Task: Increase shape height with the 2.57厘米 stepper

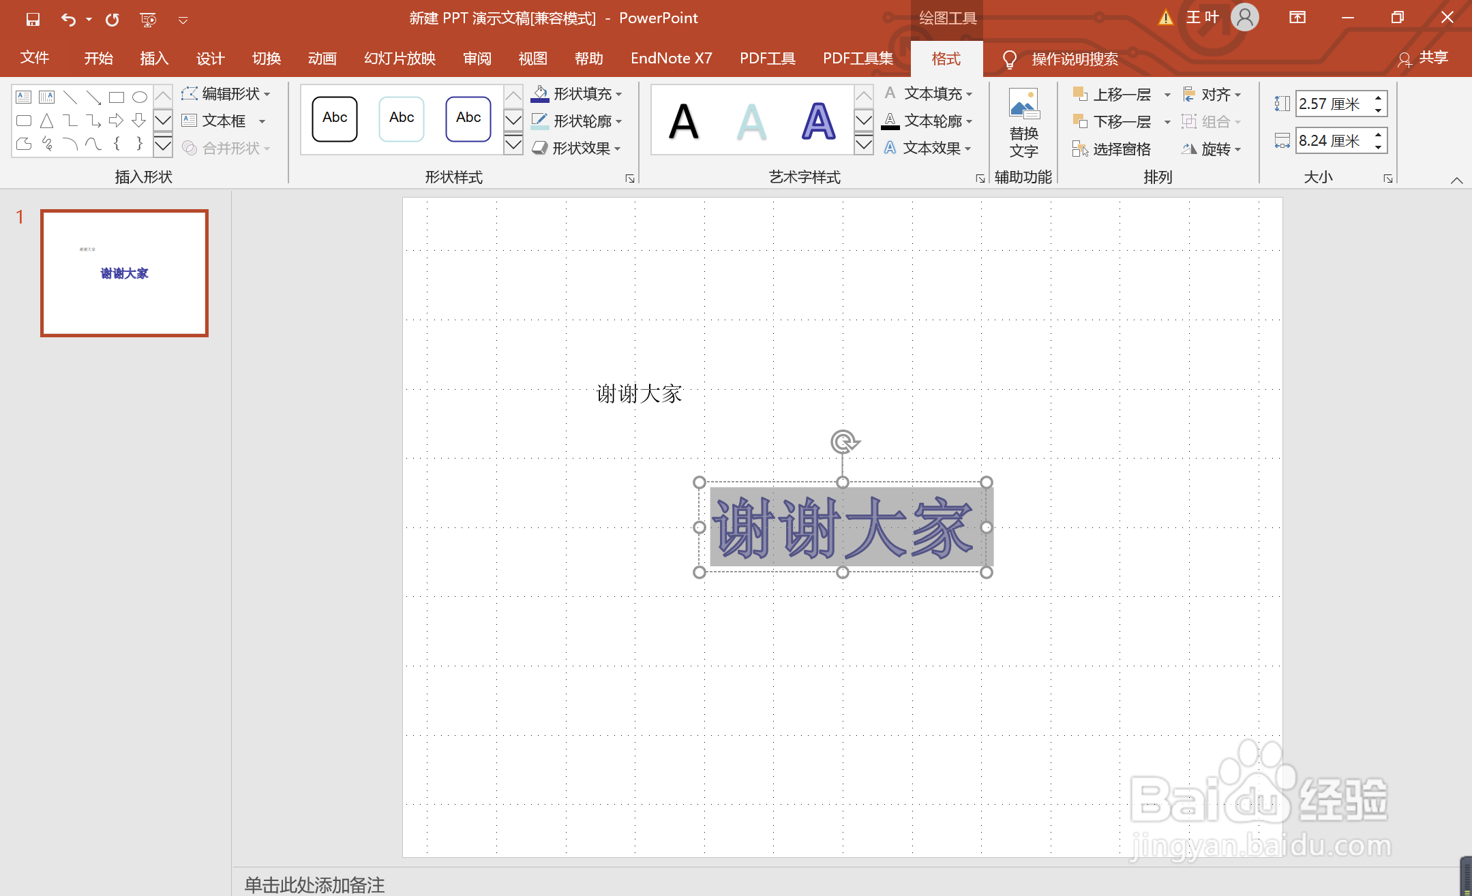Action: click(x=1378, y=97)
